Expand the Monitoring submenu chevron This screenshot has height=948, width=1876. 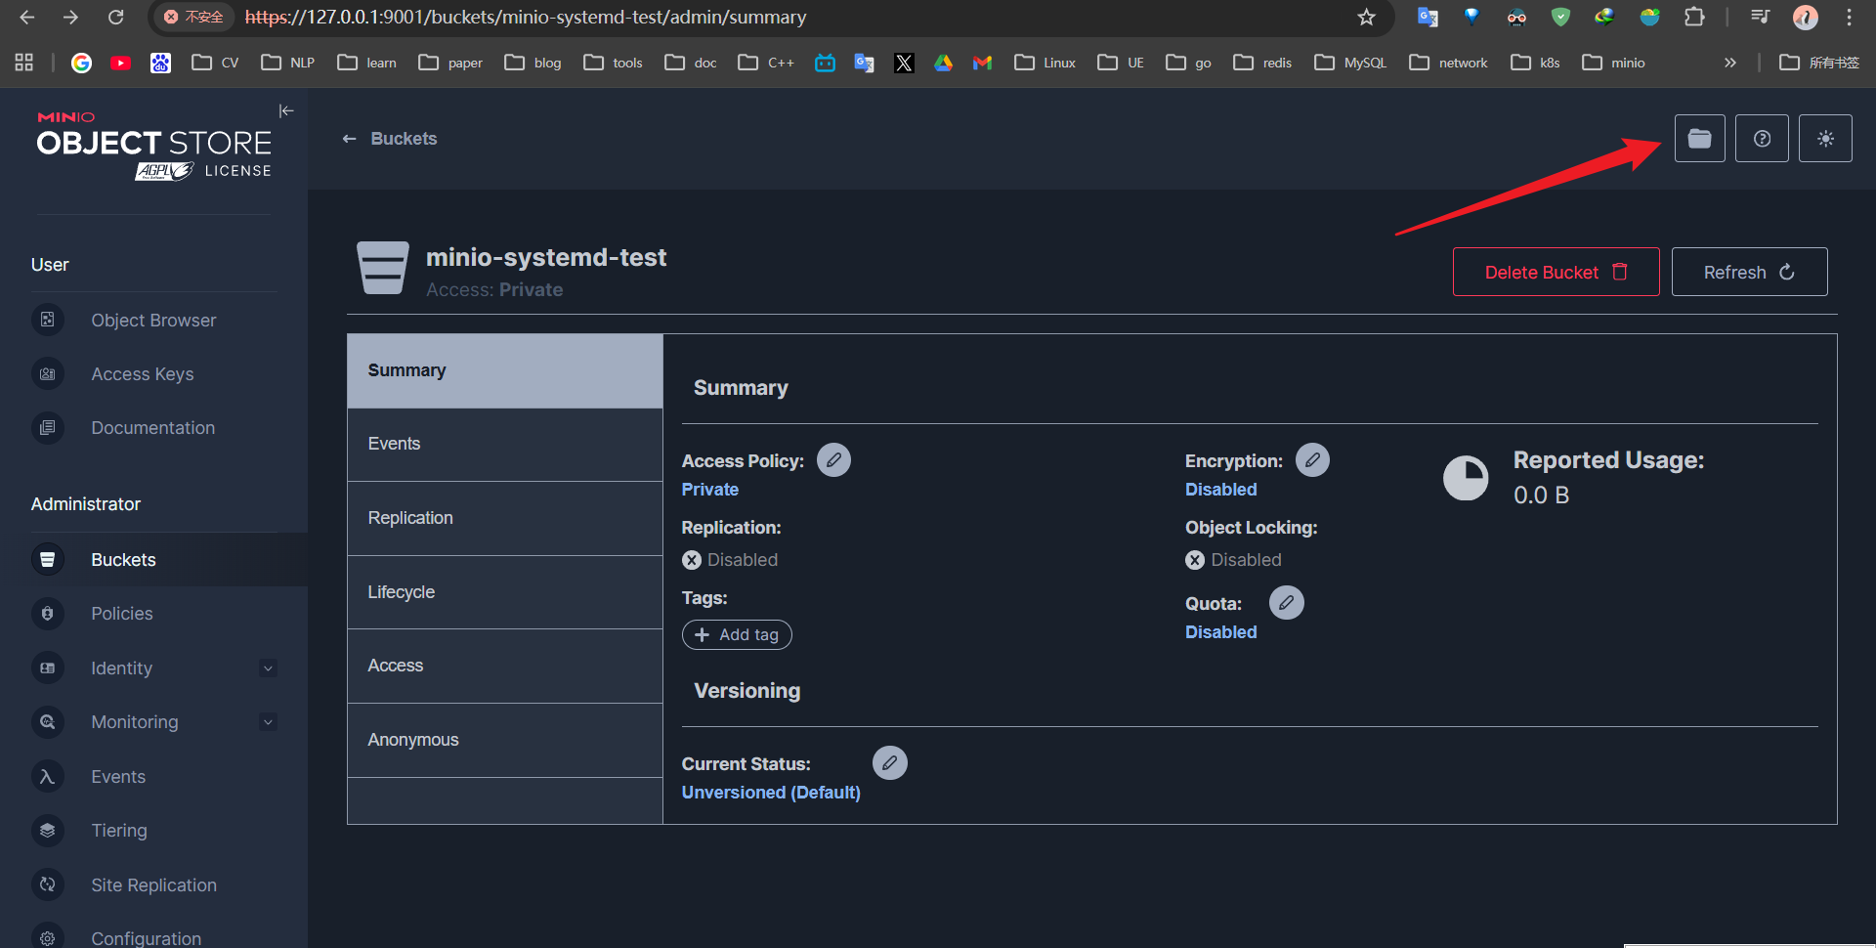(x=268, y=722)
